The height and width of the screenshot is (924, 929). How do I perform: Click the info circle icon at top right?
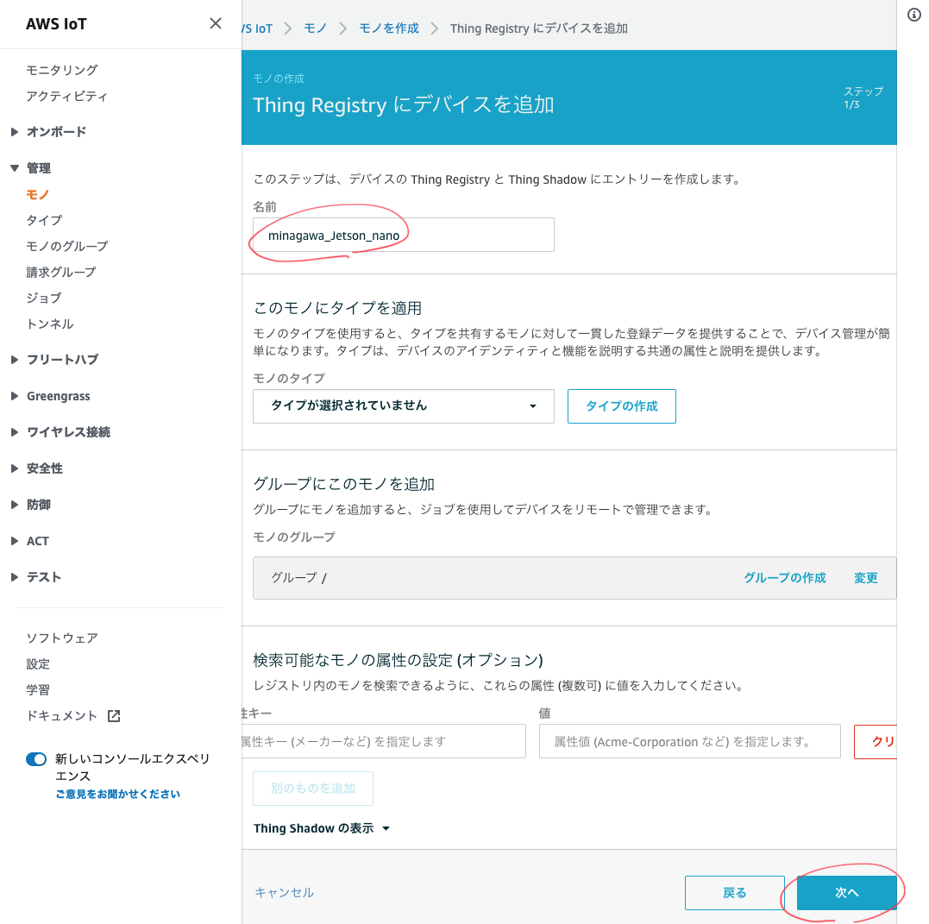(913, 15)
